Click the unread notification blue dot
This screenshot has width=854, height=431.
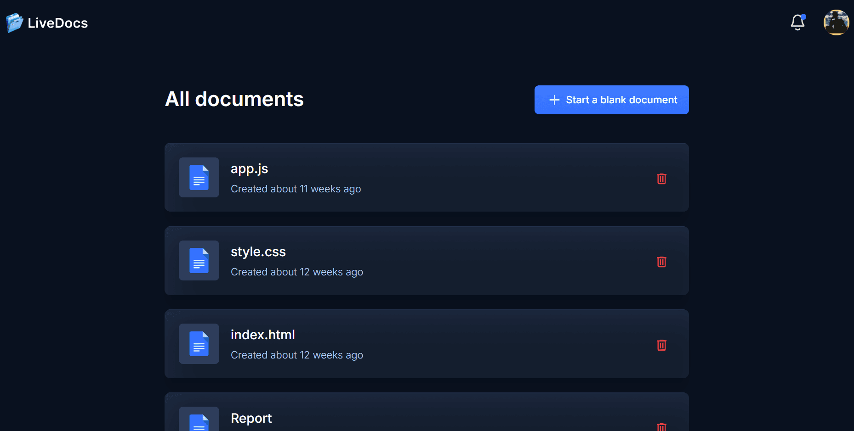[803, 17]
